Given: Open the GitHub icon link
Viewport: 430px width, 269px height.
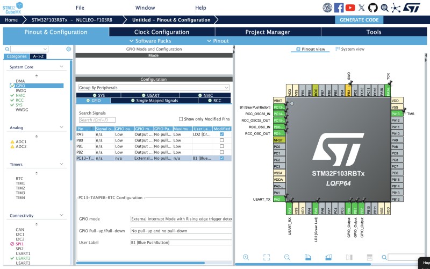Looking at the screenshot, I should (372, 8).
